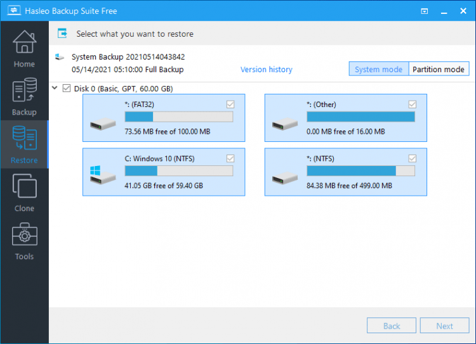Click the System Backup drive icon

[x=60, y=56]
